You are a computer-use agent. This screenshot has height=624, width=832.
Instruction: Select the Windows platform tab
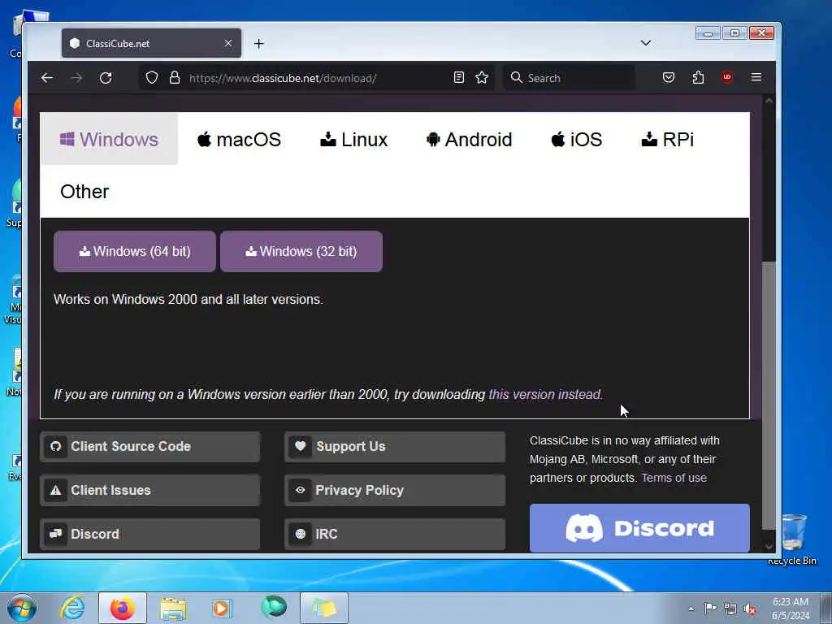(x=110, y=139)
